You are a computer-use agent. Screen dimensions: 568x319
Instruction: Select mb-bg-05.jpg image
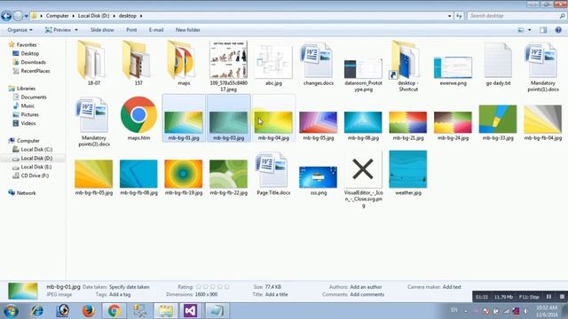coord(319,125)
